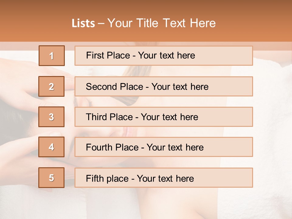Image resolution: width=292 pixels, height=219 pixels.
Task: Select the number 2 square
Action: click(x=51, y=86)
